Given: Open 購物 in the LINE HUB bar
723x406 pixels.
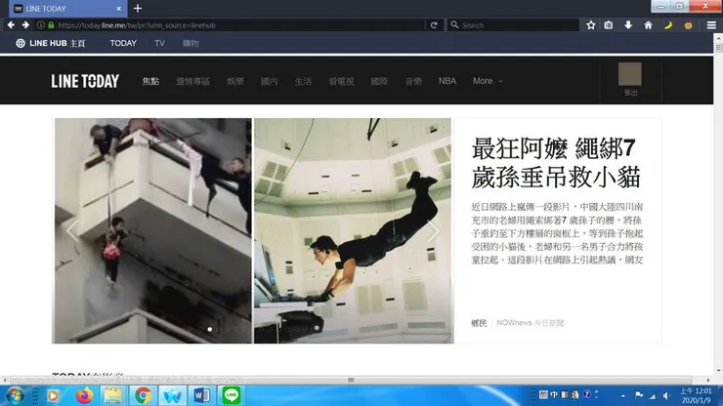Looking at the screenshot, I should pyautogui.click(x=191, y=43).
